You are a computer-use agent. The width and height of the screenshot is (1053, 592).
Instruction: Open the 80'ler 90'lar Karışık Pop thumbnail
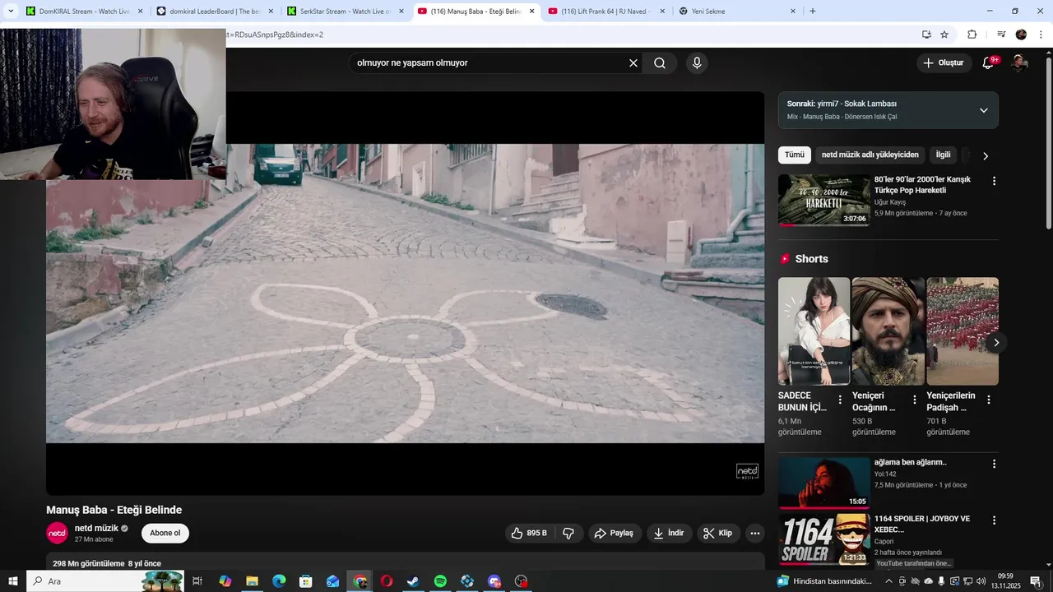[x=824, y=200]
